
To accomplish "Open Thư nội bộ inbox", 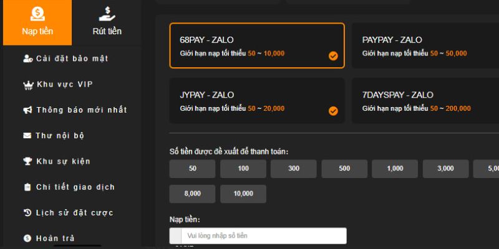I will [x=60, y=136].
